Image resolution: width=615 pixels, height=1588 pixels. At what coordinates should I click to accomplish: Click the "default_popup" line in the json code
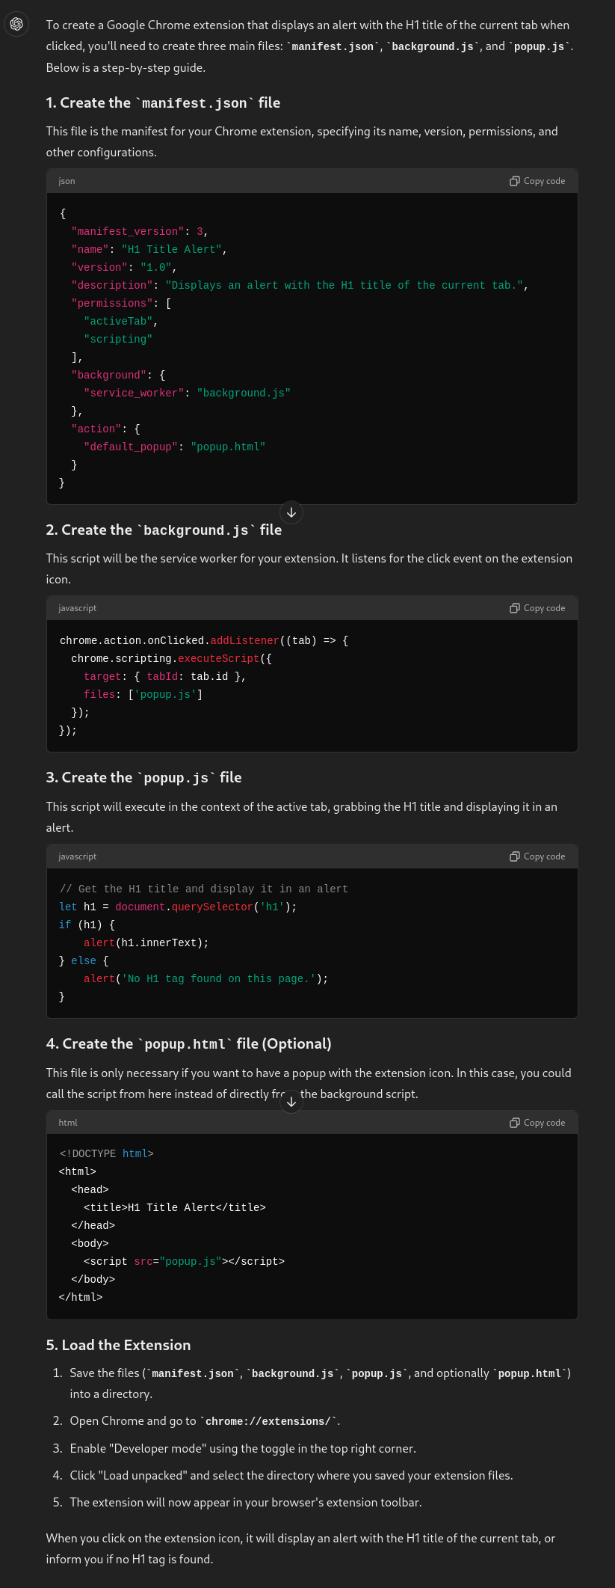coord(174,447)
